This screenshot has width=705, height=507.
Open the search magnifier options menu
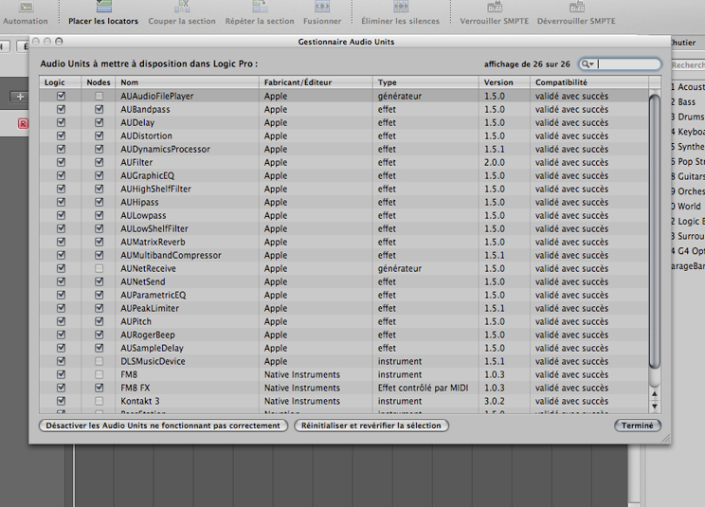pos(587,64)
